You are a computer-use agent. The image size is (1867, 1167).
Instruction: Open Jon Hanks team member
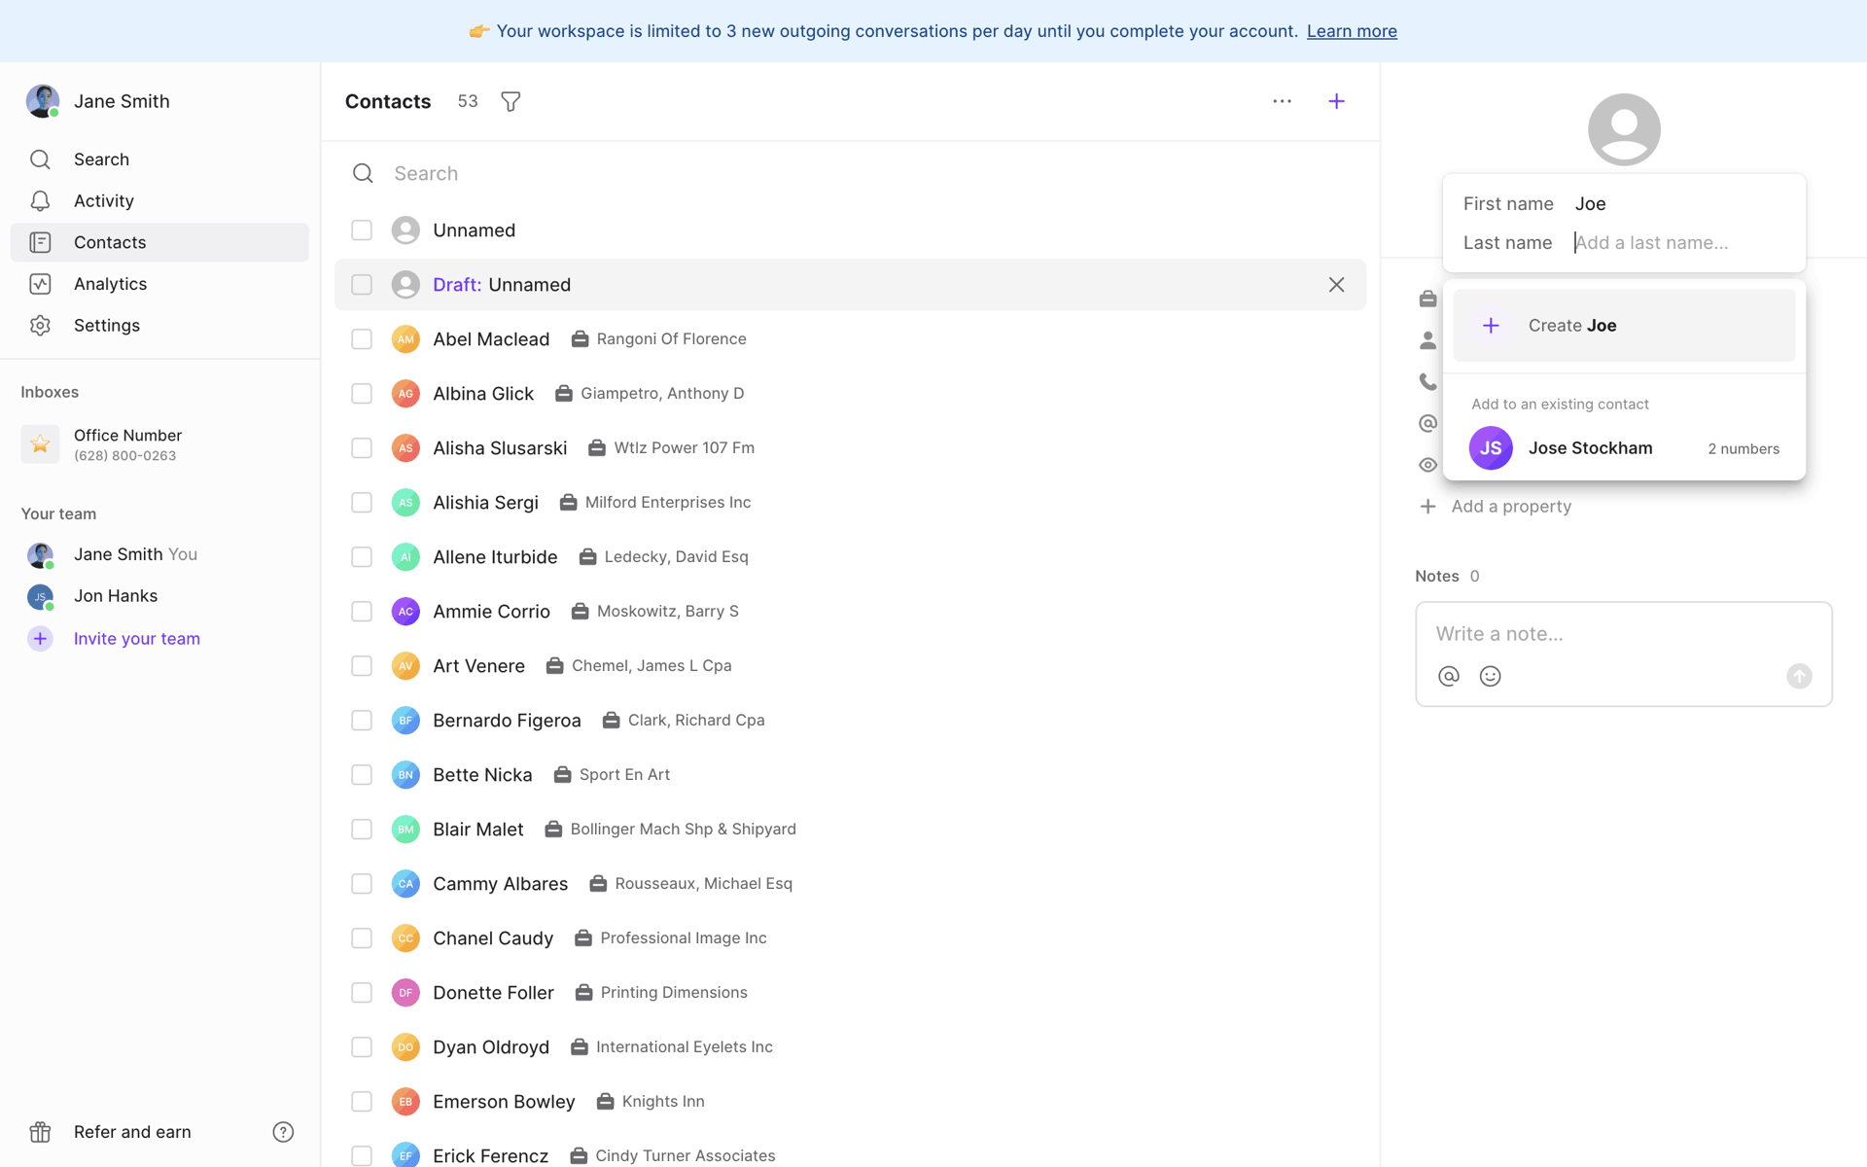point(159,596)
